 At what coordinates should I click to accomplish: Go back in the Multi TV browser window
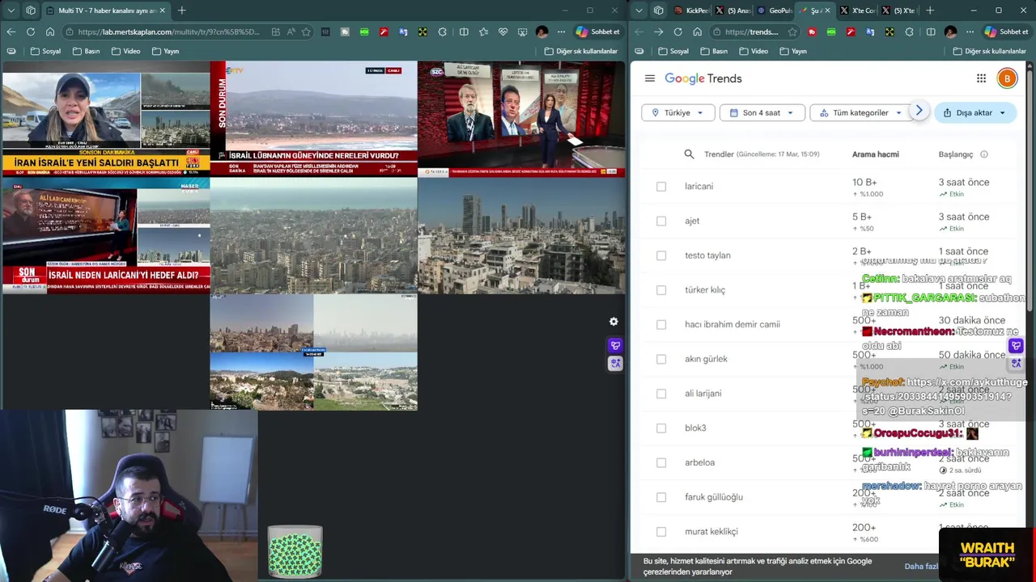coord(11,32)
